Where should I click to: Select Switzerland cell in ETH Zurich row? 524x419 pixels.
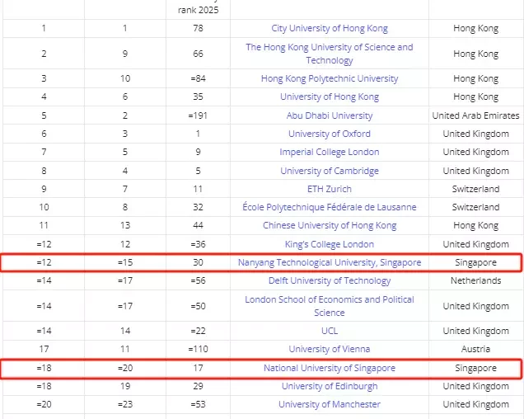pos(476,189)
